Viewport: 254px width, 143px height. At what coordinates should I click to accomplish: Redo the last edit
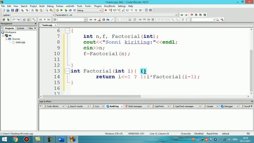click(27, 10)
